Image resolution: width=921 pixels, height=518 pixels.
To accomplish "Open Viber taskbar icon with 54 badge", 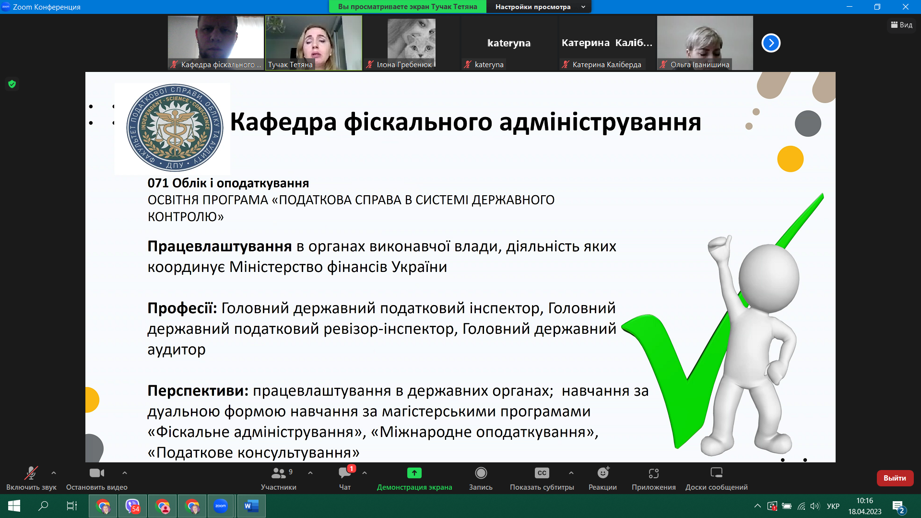I will (132, 506).
